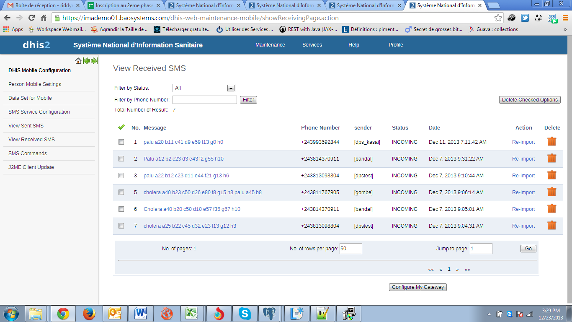Open the browser home page icon
The height and width of the screenshot is (322, 572).
click(x=44, y=18)
